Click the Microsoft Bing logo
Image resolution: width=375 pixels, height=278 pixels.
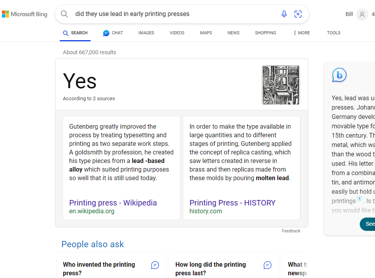click(x=25, y=14)
